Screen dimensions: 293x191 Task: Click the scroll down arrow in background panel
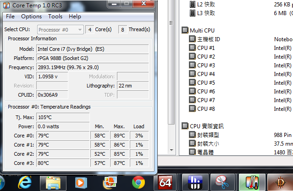171,150
